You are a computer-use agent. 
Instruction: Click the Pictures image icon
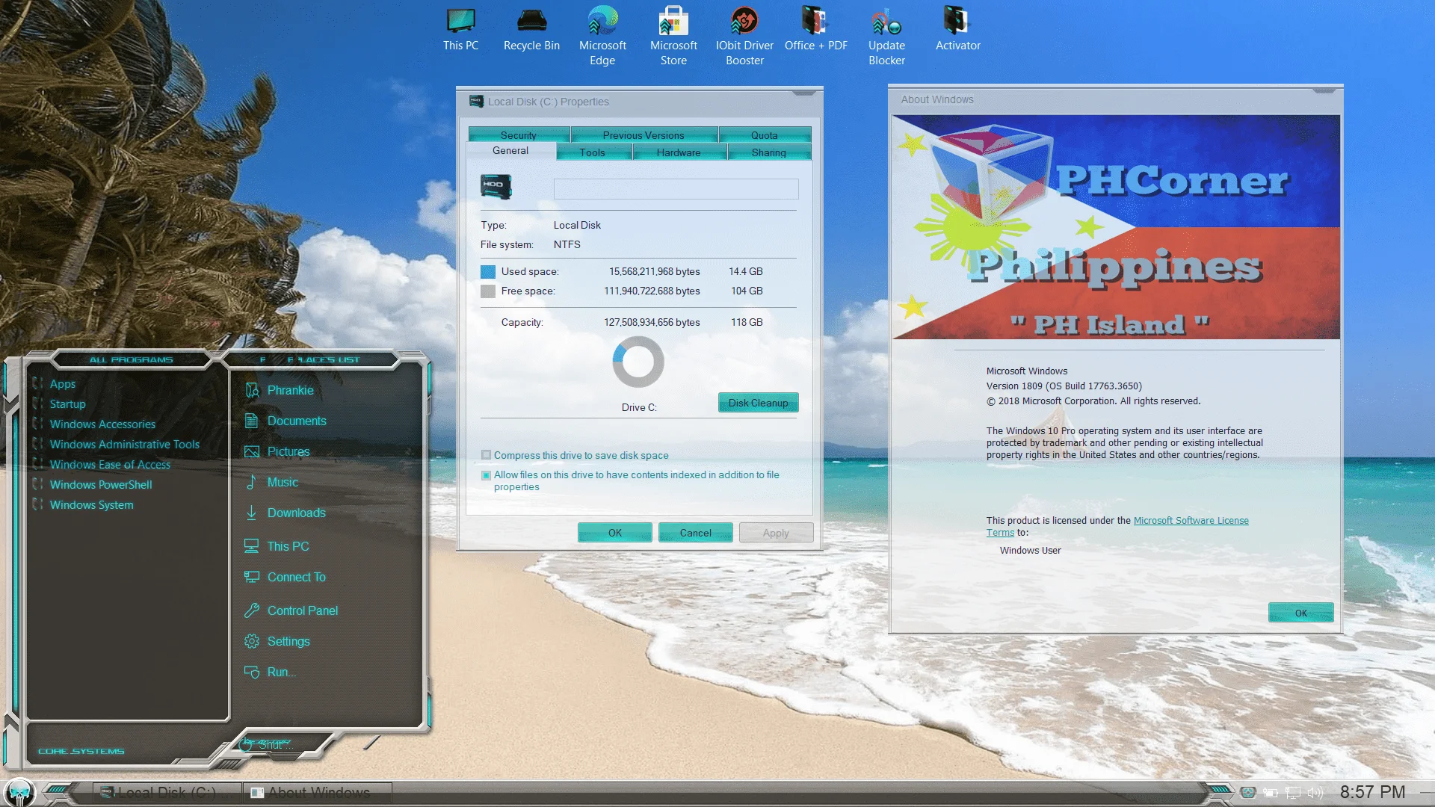pyautogui.click(x=252, y=451)
